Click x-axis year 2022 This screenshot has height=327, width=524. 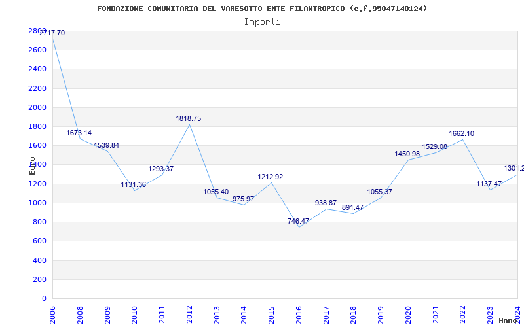click(x=463, y=315)
